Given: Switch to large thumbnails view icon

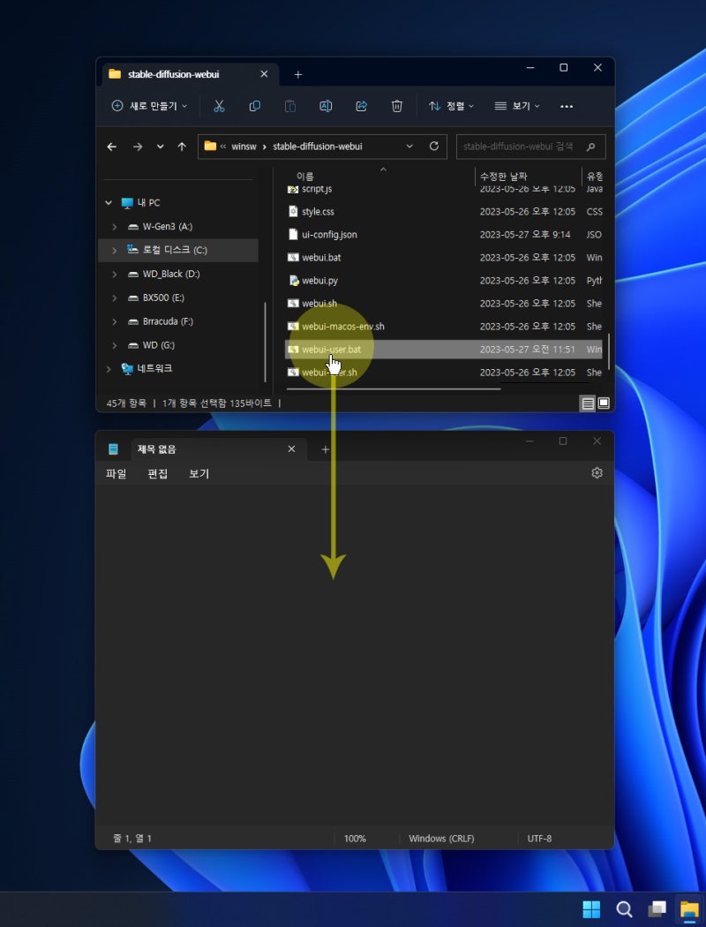Looking at the screenshot, I should (604, 403).
